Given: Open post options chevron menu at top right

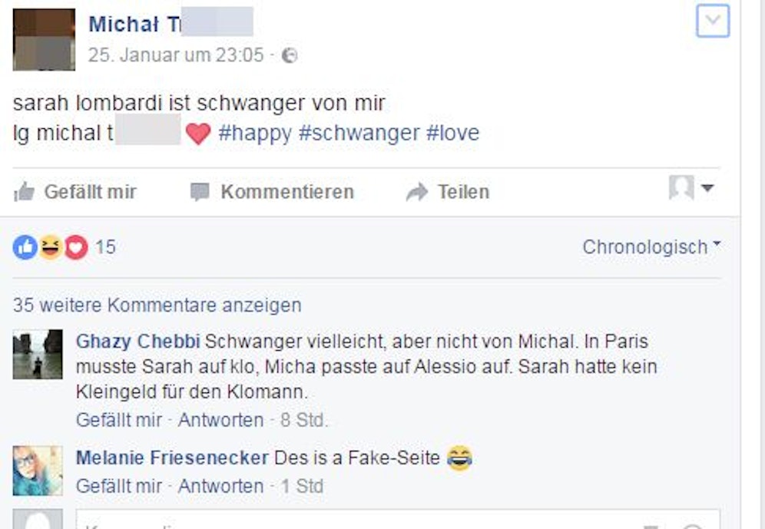Looking at the screenshot, I should (x=712, y=22).
